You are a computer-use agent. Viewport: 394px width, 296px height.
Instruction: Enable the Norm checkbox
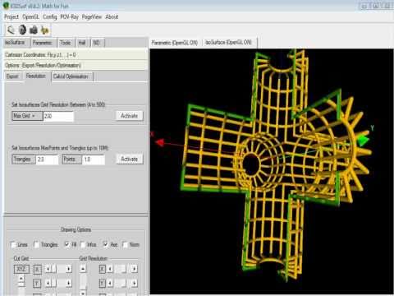(x=125, y=244)
